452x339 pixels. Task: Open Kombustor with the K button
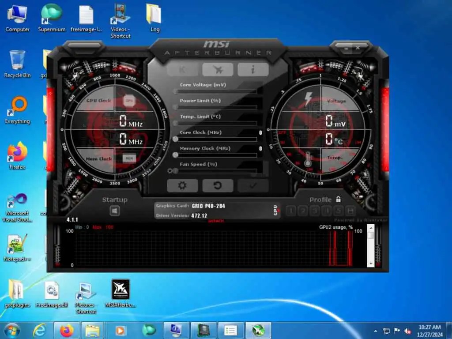(182, 69)
